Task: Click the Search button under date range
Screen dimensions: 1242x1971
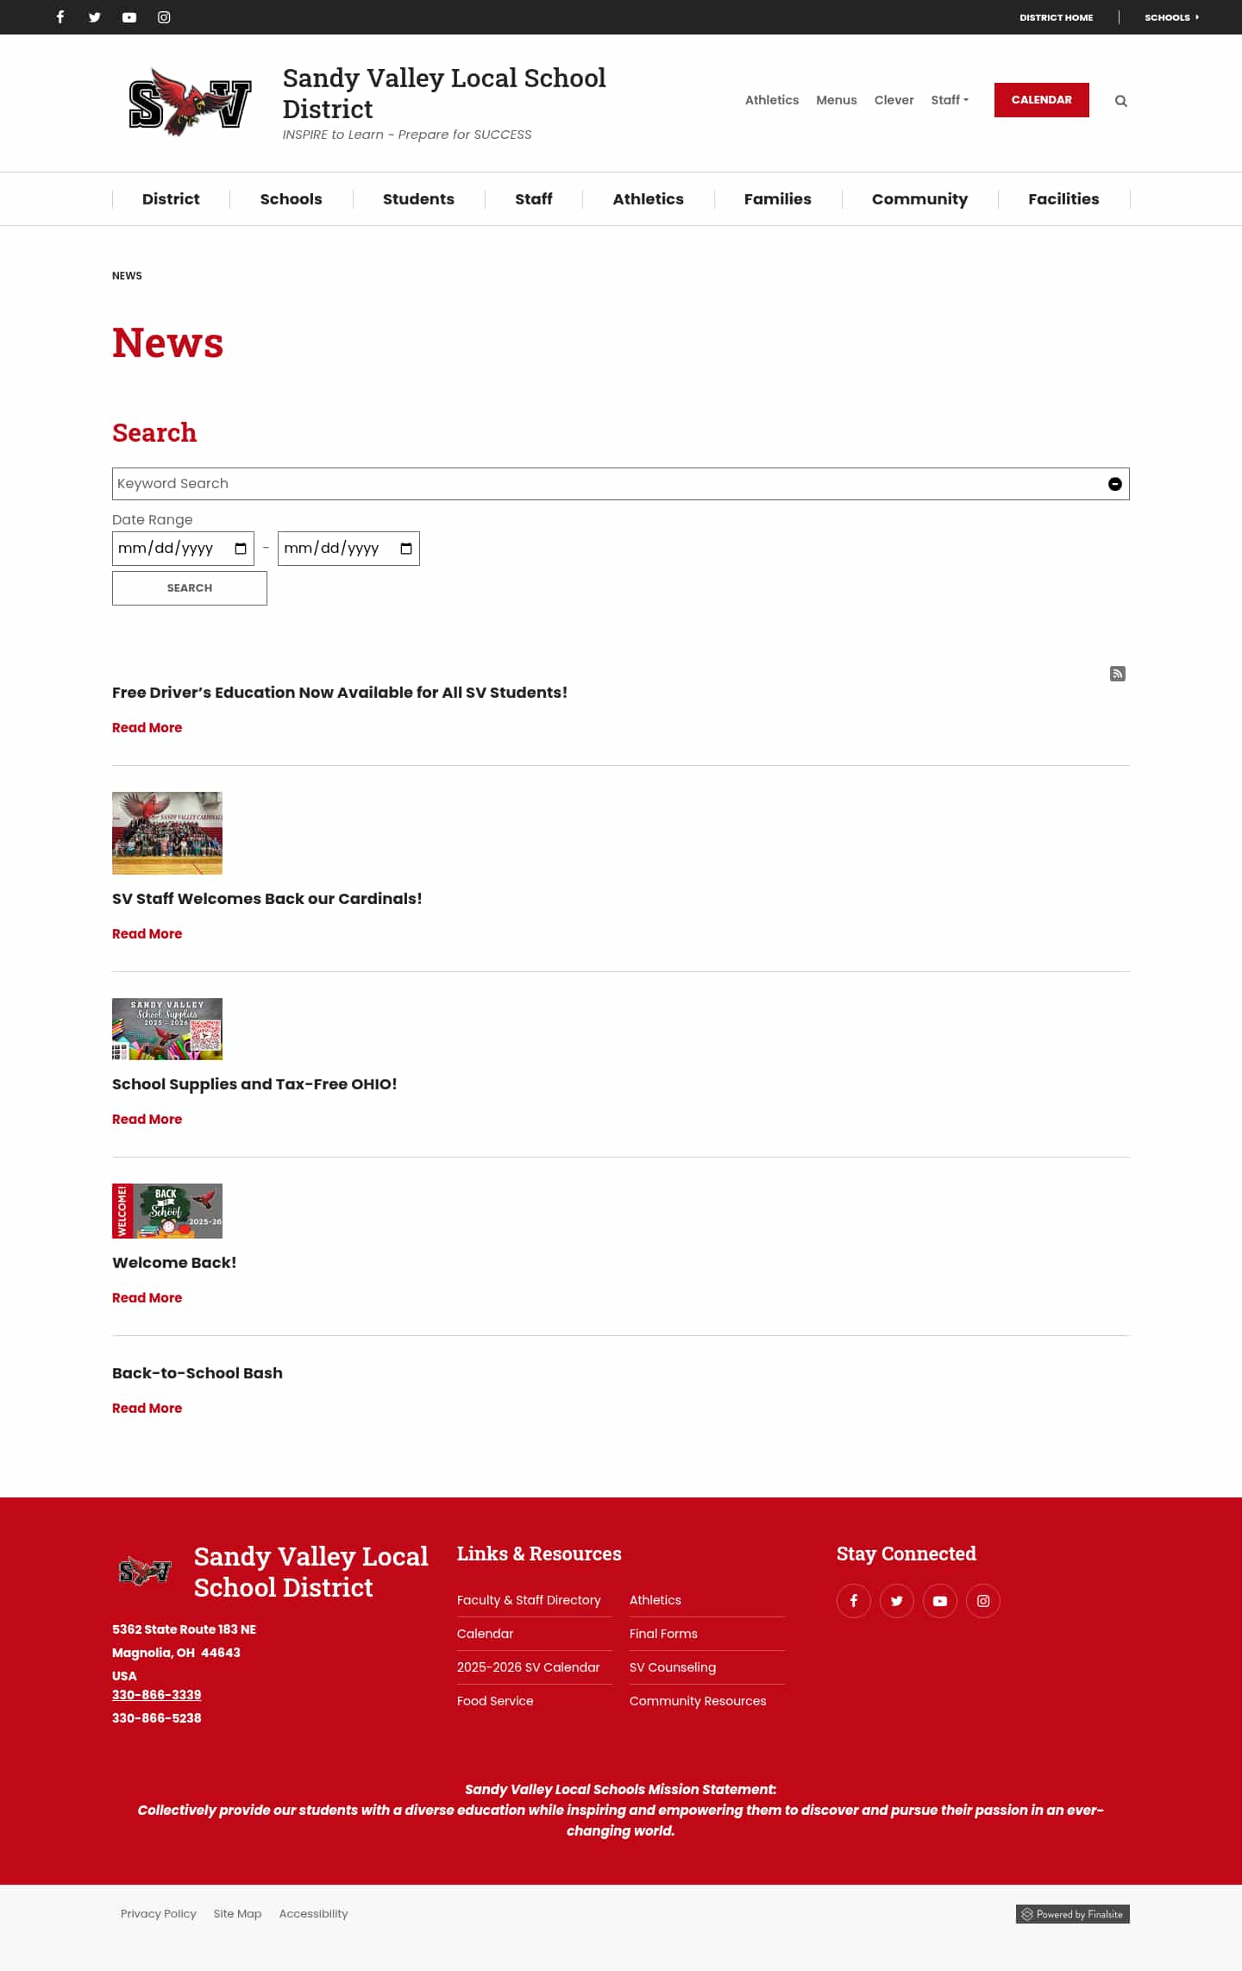Action: point(190,588)
